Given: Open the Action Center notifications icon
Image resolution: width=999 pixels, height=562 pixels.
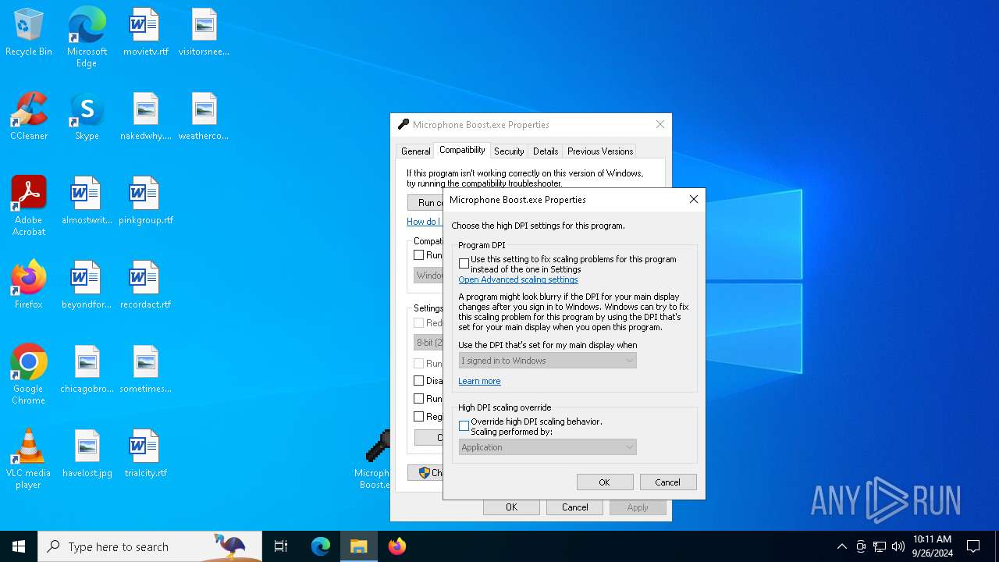Looking at the screenshot, I should tap(973, 546).
